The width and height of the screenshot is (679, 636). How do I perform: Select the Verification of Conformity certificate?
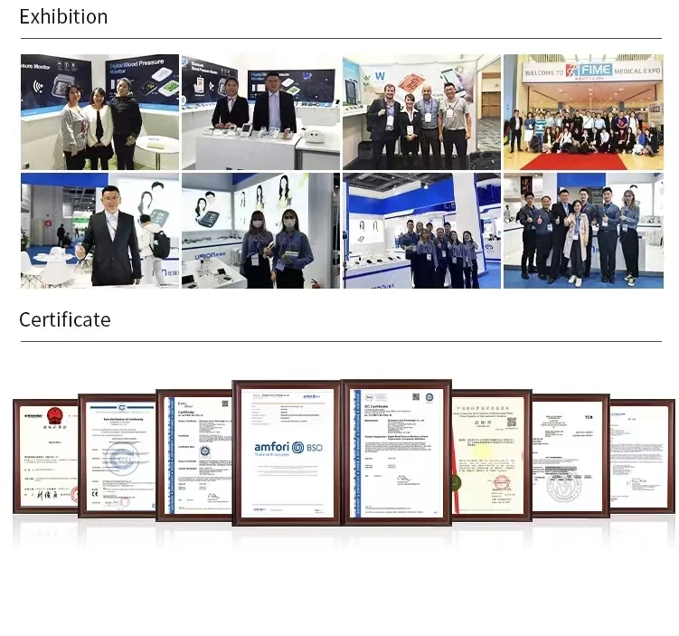118,456
